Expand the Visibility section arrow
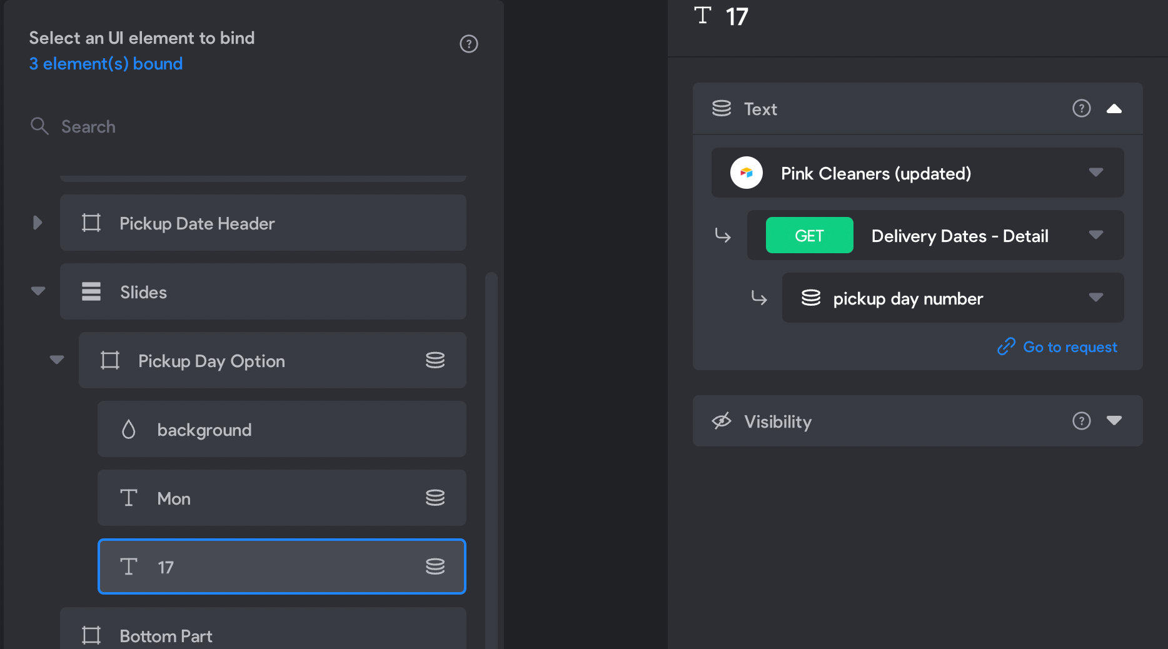The width and height of the screenshot is (1168, 649). pyautogui.click(x=1114, y=421)
